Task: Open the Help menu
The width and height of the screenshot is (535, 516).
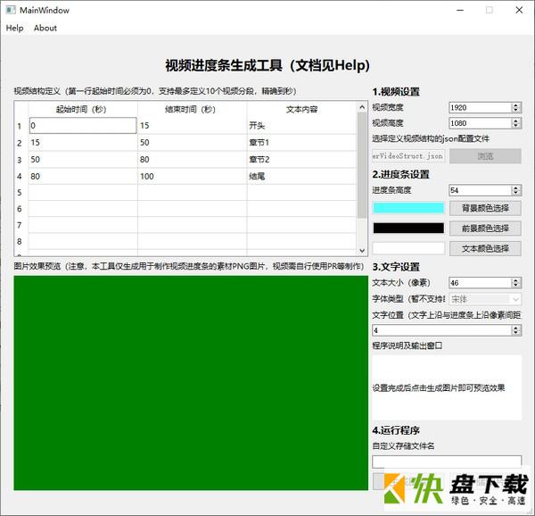Action: tap(14, 28)
